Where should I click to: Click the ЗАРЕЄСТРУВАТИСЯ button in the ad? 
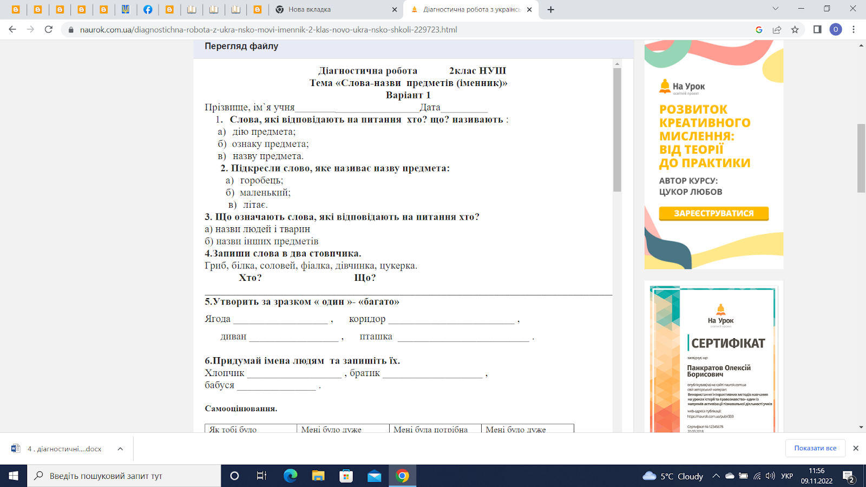pos(713,213)
